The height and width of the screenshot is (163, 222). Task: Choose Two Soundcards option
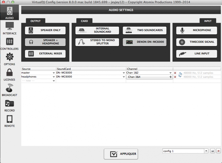[145, 30]
